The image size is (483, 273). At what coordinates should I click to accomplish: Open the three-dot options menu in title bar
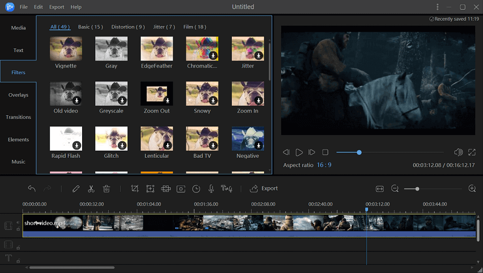pos(438,7)
